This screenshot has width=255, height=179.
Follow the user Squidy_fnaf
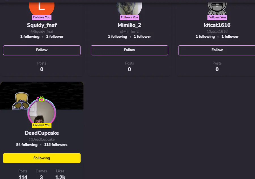pos(42,50)
